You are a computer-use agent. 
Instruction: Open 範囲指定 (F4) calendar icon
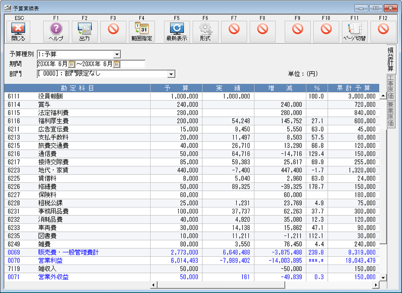pyautogui.click(x=142, y=32)
